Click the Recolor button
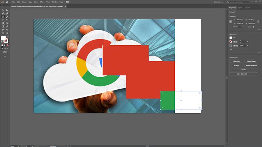 244,70
